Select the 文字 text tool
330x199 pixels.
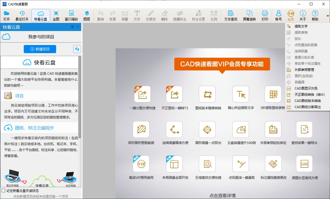(137, 16)
